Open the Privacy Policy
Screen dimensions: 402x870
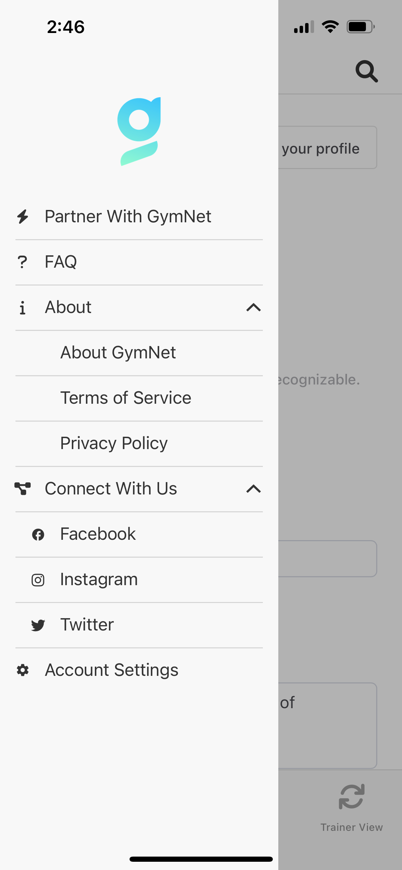coord(139,444)
